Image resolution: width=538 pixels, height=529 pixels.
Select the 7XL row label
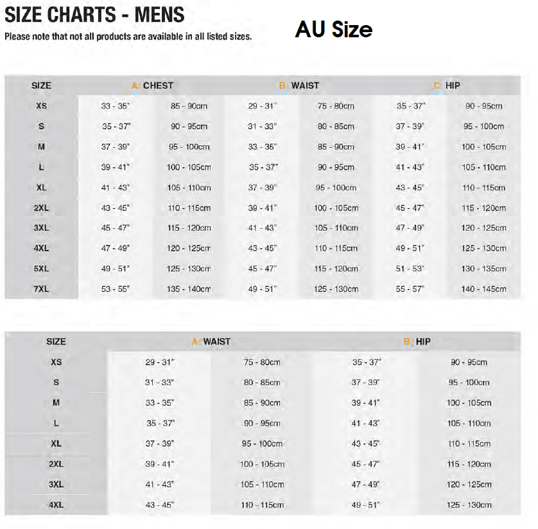pos(41,289)
